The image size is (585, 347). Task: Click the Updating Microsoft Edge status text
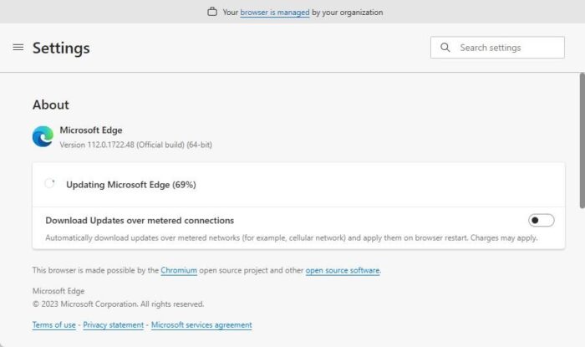pyautogui.click(x=131, y=184)
